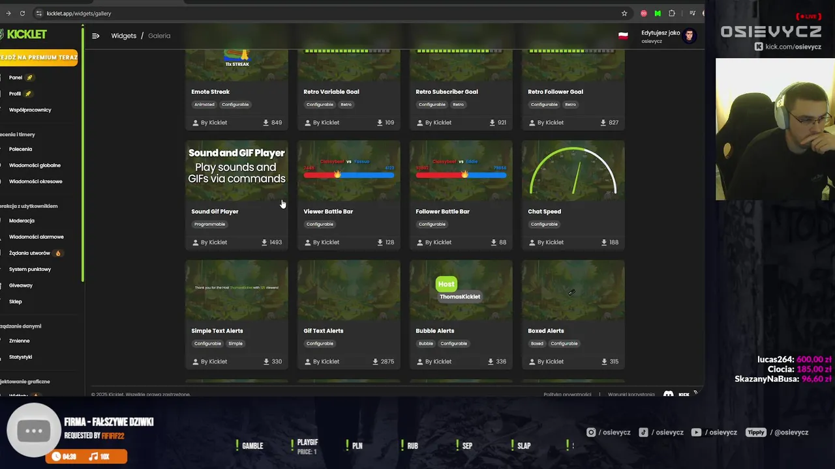This screenshot has height=469, width=835.
Task: Toggle the sidebar collapse hamburger icon
Action: pyautogui.click(x=95, y=36)
